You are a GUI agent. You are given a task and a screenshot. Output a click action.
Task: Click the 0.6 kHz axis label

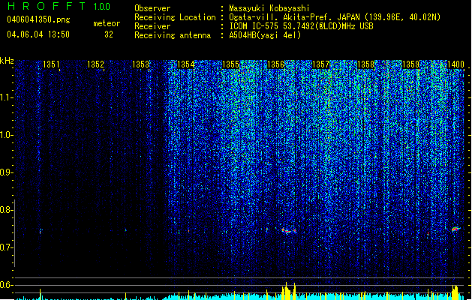[x=6, y=285]
